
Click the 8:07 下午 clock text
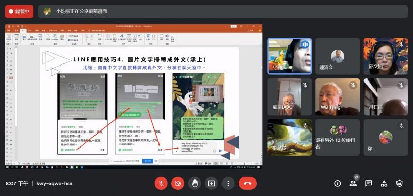point(17,184)
